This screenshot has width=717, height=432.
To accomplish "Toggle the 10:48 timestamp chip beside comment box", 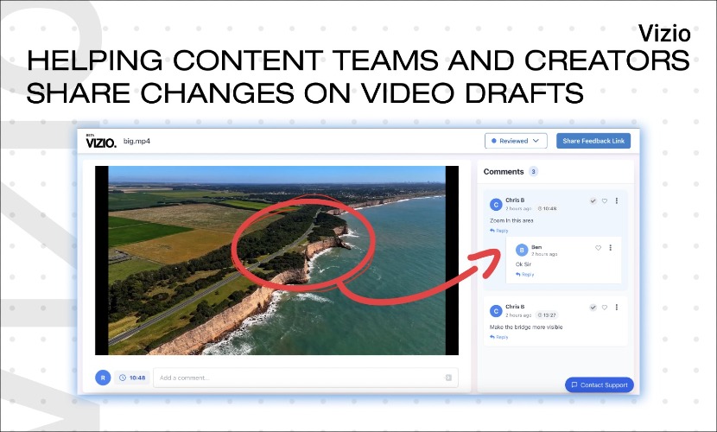I will click(132, 378).
